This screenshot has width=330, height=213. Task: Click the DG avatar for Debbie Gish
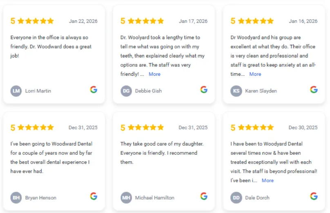tap(126, 91)
